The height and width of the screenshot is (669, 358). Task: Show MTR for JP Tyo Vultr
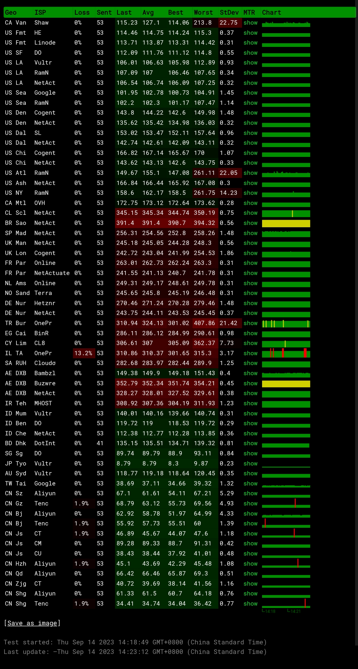(x=250, y=463)
